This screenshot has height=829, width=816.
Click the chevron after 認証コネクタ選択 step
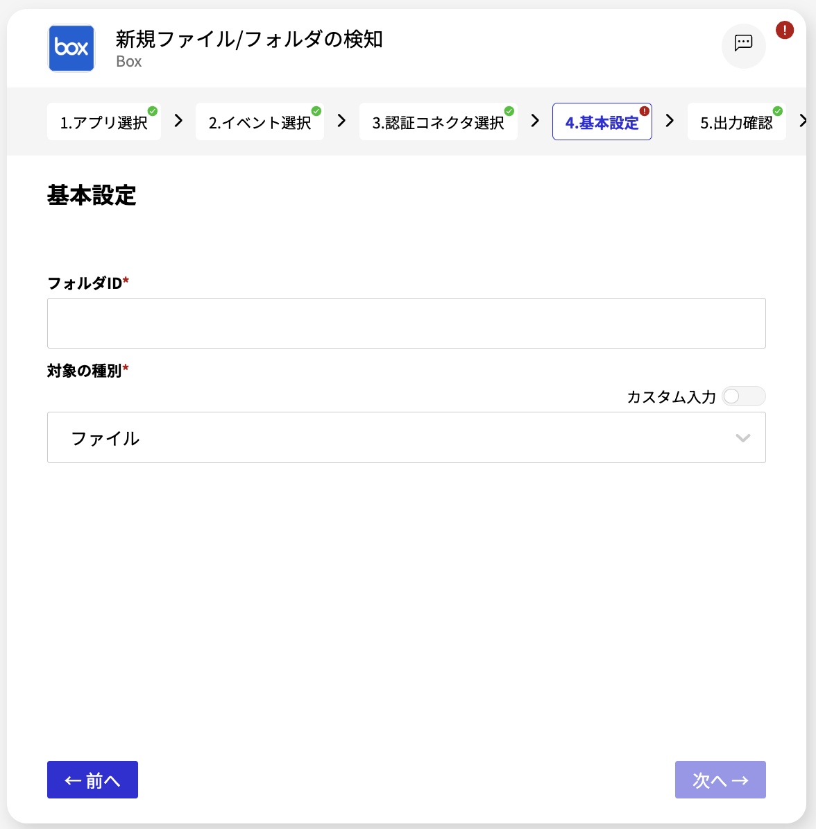(x=536, y=121)
